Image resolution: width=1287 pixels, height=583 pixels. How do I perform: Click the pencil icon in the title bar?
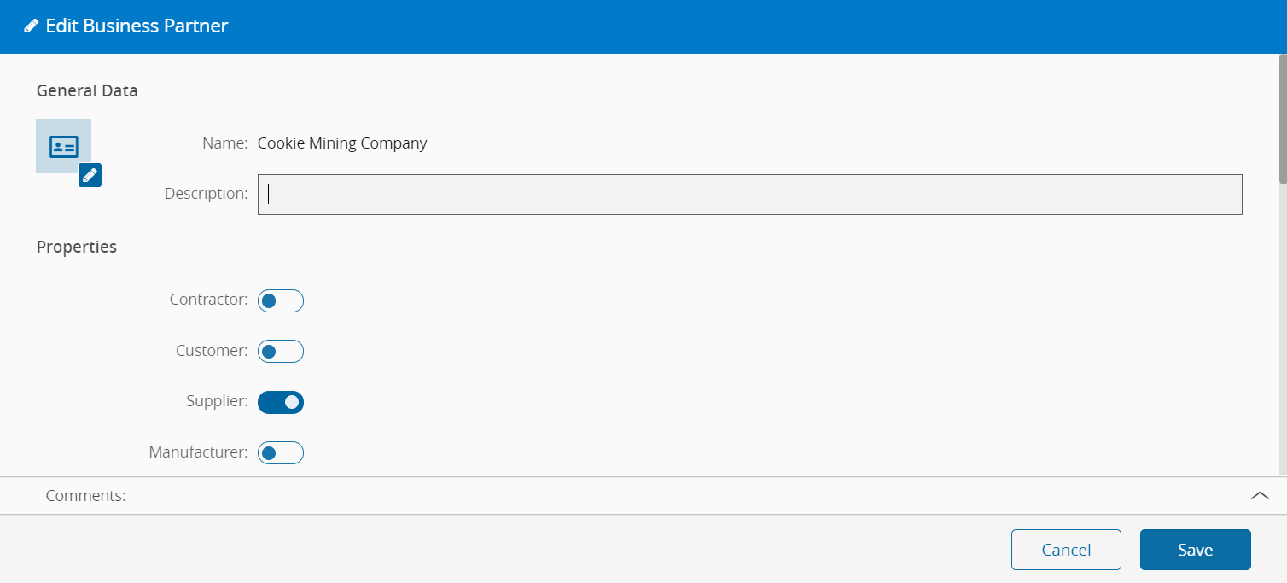(x=32, y=26)
